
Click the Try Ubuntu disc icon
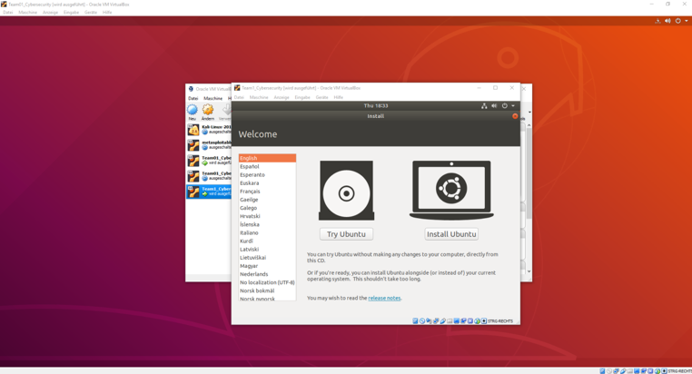(346, 191)
